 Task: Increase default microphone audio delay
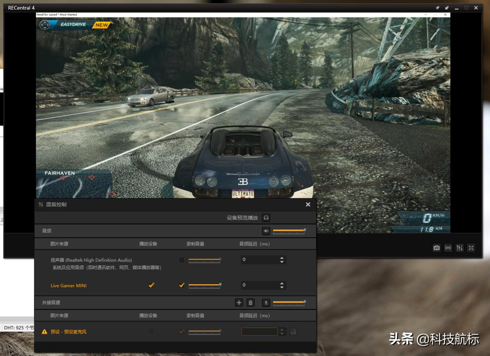pos(282,330)
